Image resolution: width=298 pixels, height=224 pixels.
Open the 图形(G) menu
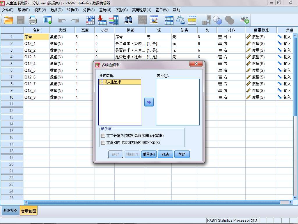coord(122,10)
